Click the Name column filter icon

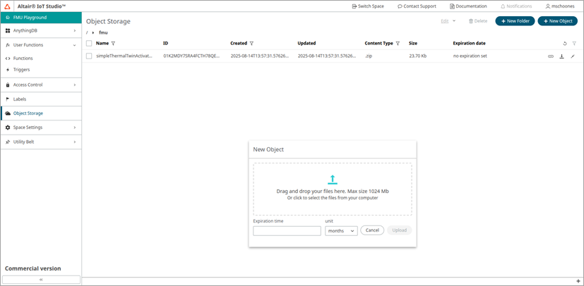tap(113, 44)
